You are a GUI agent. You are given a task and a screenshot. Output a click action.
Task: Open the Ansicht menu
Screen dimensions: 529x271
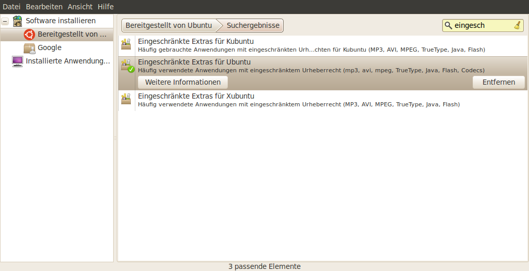(x=80, y=7)
